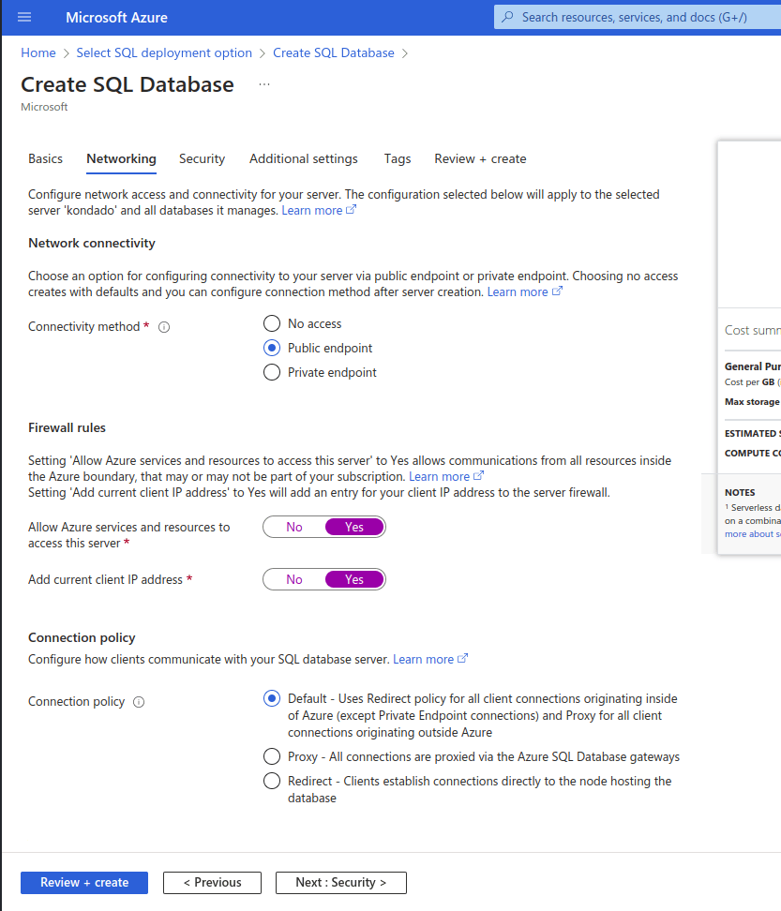This screenshot has width=781, height=911.
Task: Open the Additional settings tab
Action: (303, 158)
